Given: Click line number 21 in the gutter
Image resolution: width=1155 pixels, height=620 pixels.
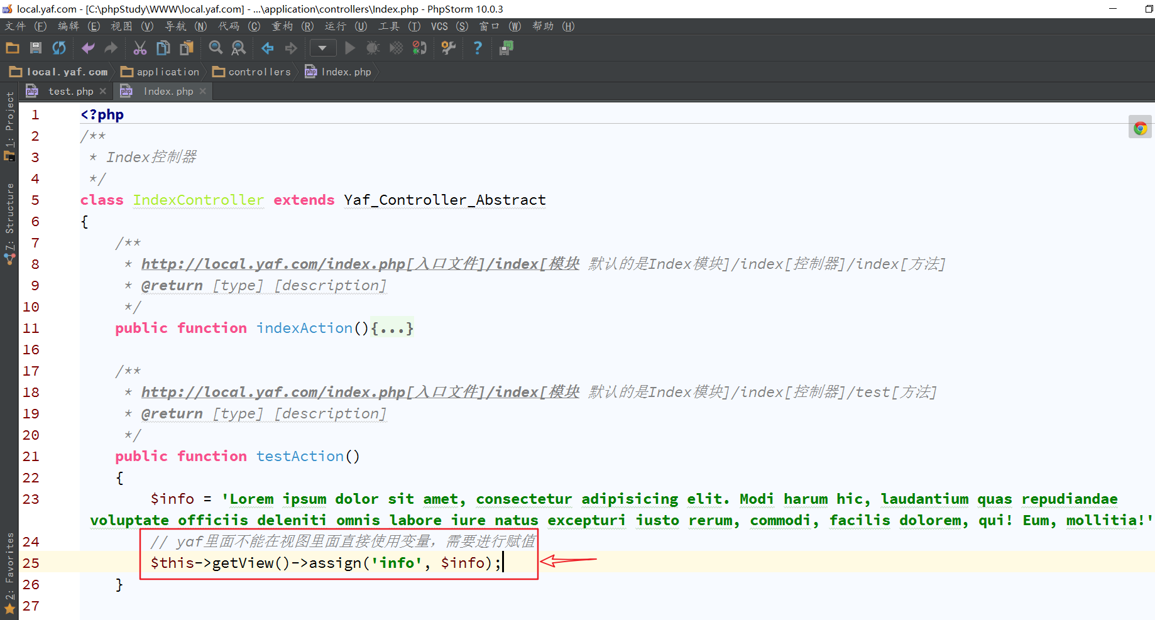Looking at the screenshot, I should (31, 457).
